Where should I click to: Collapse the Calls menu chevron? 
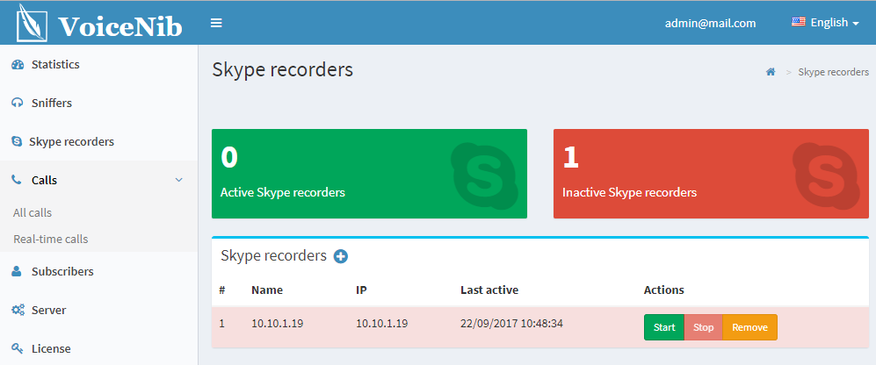point(178,180)
